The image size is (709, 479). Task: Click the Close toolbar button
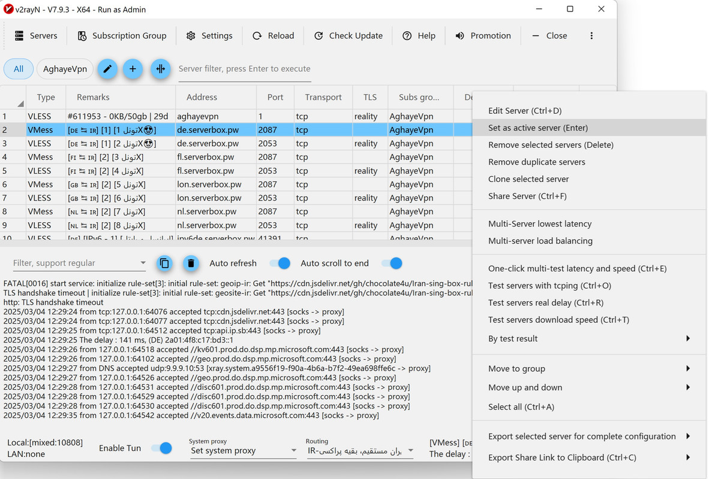[549, 36]
